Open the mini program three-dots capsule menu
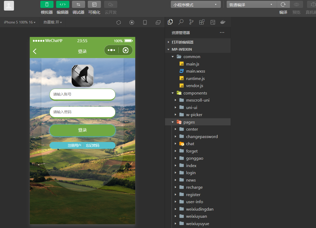The height and width of the screenshot is (228, 316). click(111, 50)
